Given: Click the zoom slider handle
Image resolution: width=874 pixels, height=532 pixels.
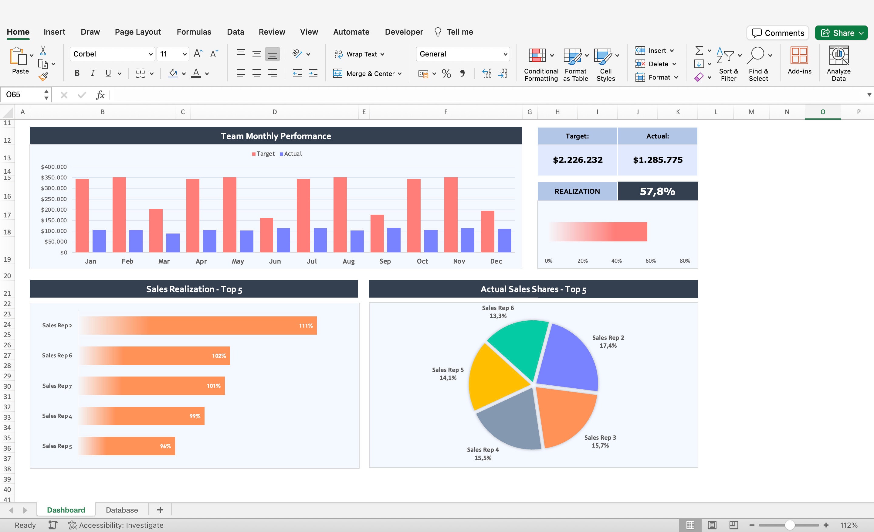Looking at the screenshot, I should tap(790, 525).
